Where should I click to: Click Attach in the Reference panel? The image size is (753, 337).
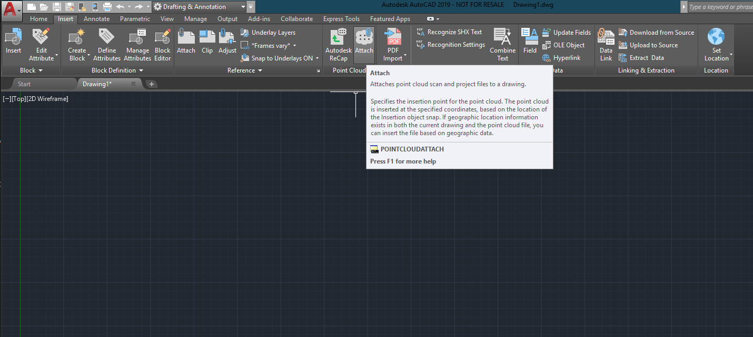(x=186, y=42)
